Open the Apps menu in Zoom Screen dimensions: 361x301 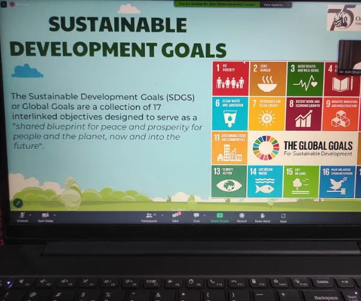[283, 219]
